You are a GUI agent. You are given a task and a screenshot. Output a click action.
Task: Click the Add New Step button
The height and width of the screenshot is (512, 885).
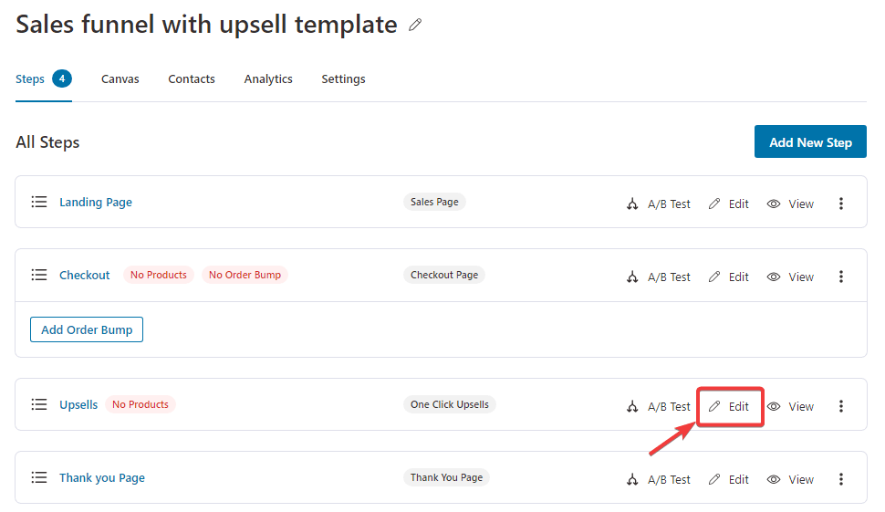coord(810,141)
